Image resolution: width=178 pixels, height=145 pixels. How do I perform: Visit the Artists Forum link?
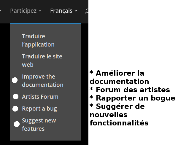40,97
